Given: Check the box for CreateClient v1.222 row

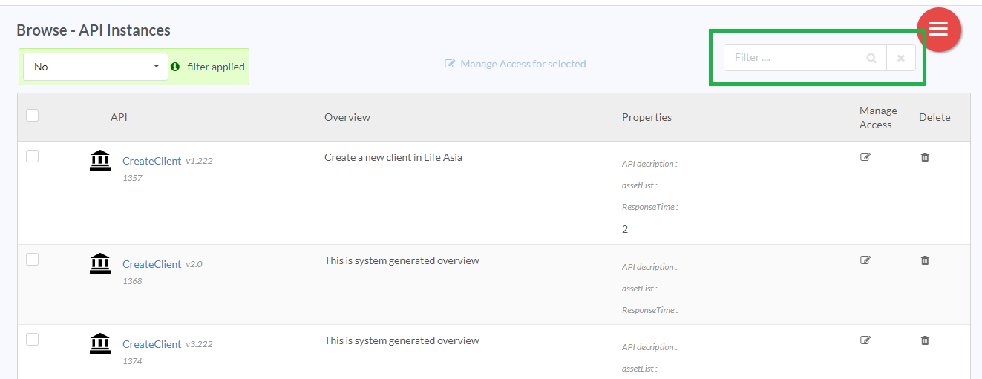Looking at the screenshot, I should point(32,156).
